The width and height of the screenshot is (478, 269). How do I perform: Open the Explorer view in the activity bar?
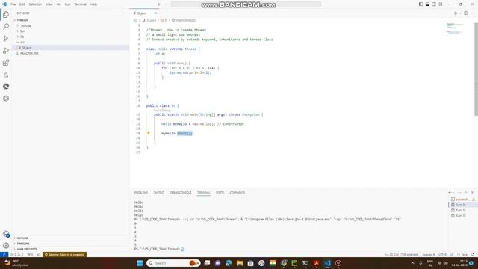click(6, 15)
